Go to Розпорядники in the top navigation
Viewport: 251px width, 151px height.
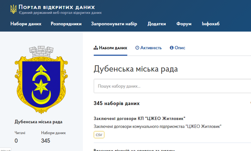[x=66, y=24]
